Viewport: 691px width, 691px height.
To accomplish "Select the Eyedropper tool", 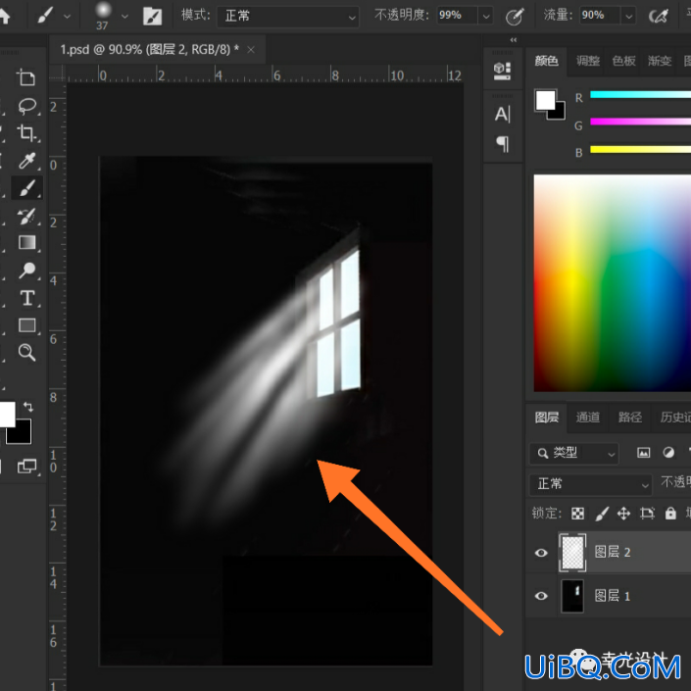I will point(26,161).
